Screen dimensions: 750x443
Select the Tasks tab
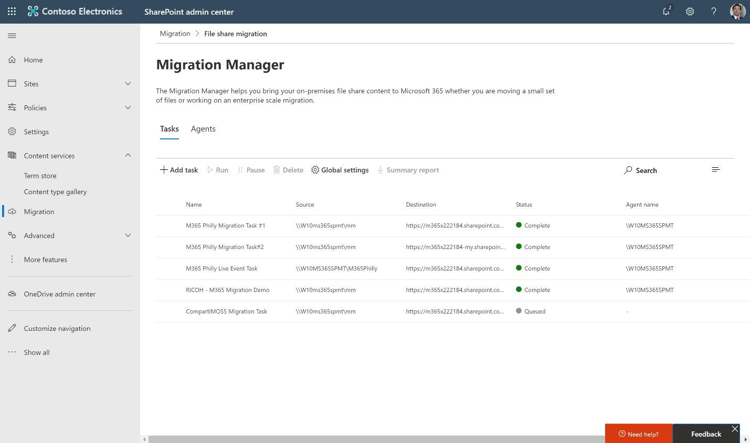(169, 129)
